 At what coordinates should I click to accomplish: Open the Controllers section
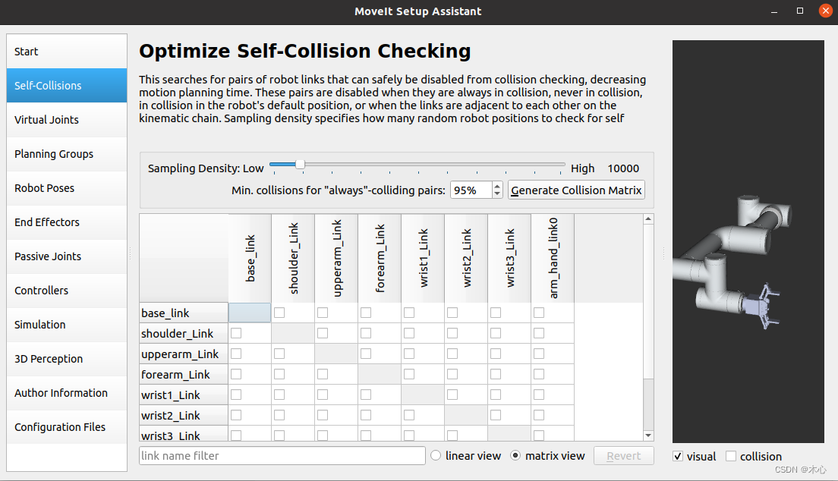click(67, 291)
